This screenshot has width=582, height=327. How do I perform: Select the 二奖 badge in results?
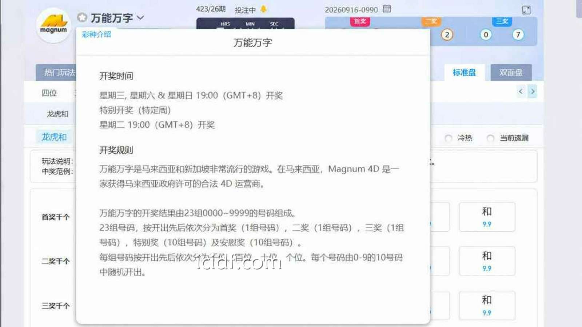431,21
